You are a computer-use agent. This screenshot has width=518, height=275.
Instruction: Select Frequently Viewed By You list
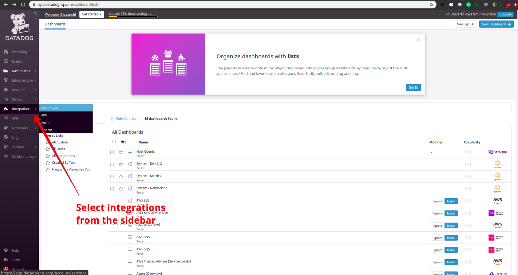coord(71,169)
